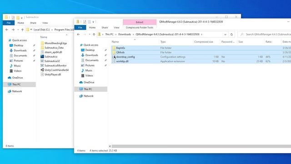Open Downloads in Subnautica window sidebar

20,51
